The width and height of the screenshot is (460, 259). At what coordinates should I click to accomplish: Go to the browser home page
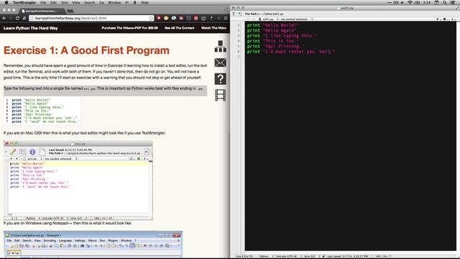point(24,18)
